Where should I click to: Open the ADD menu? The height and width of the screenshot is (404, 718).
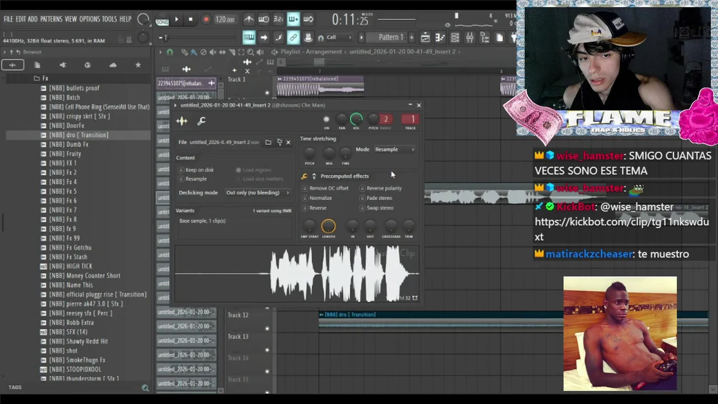click(x=33, y=19)
